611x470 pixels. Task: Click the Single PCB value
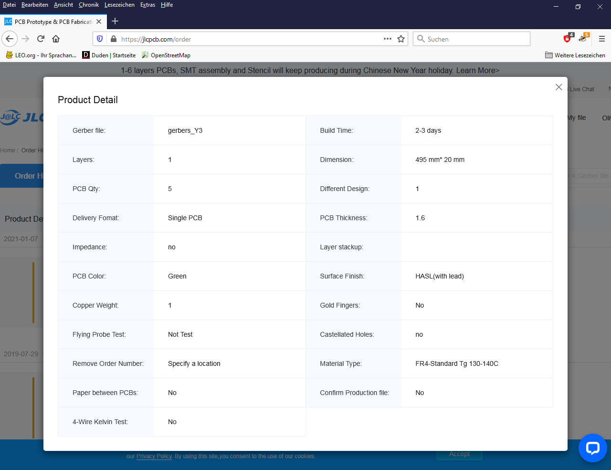click(x=185, y=218)
